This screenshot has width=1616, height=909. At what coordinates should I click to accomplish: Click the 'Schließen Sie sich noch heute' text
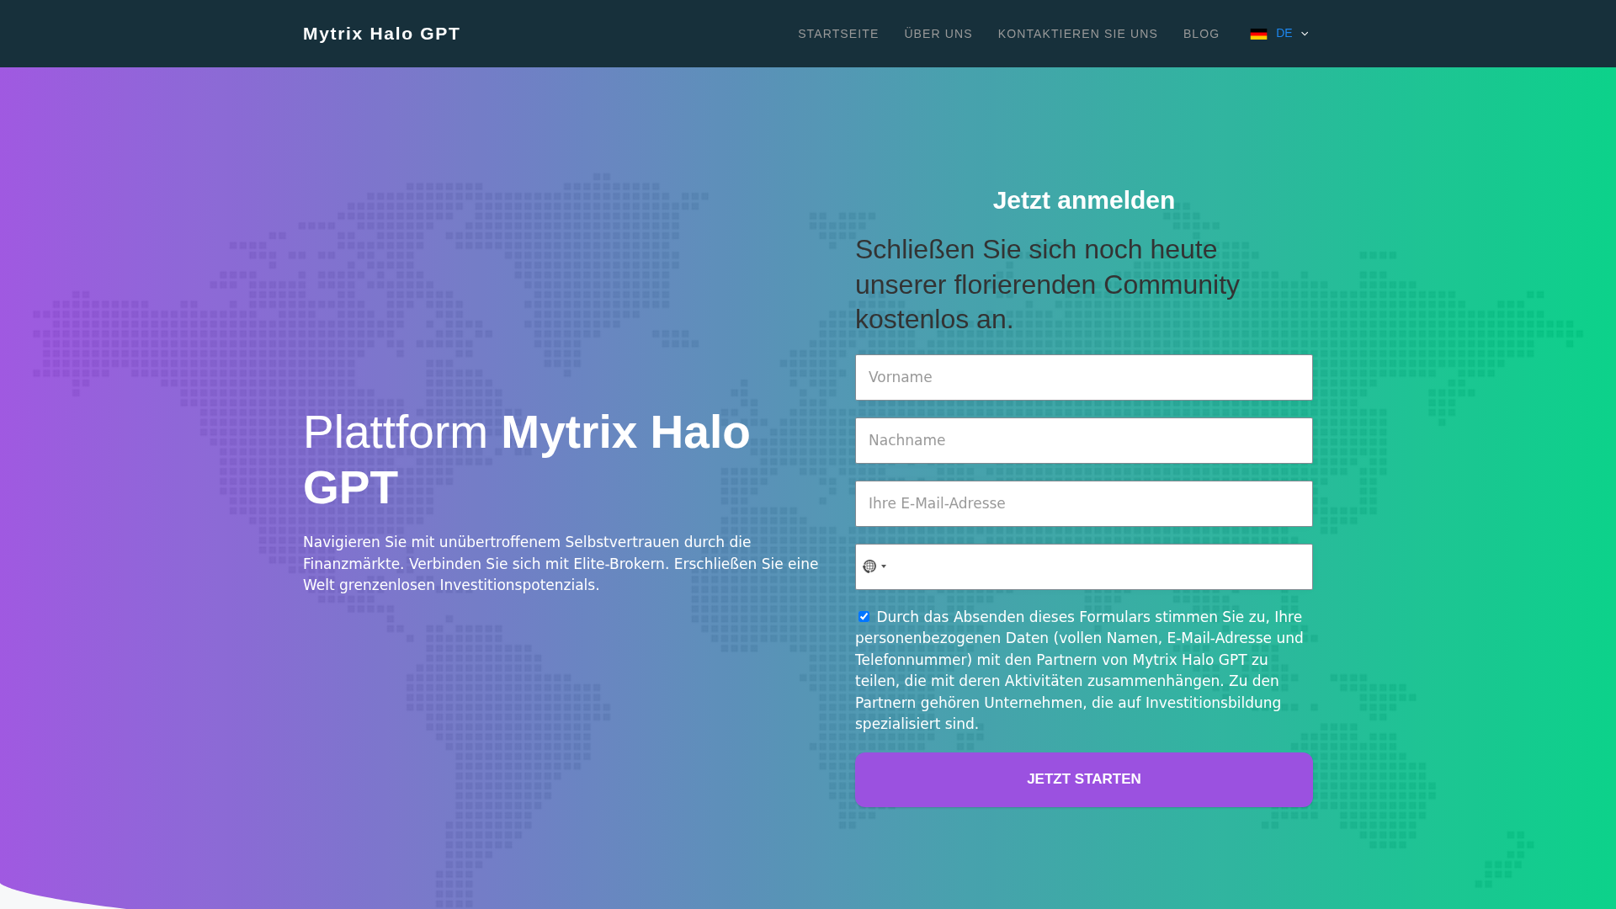(1048, 284)
